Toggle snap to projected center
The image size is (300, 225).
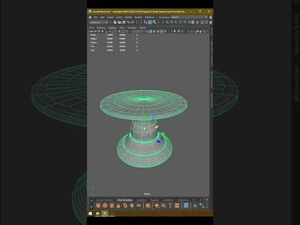coord(181,22)
